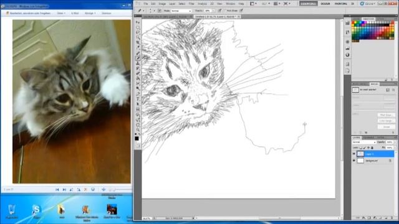This screenshot has height=224, width=399.
Task: Open the File menu in Photoshop
Action: pos(145,4)
